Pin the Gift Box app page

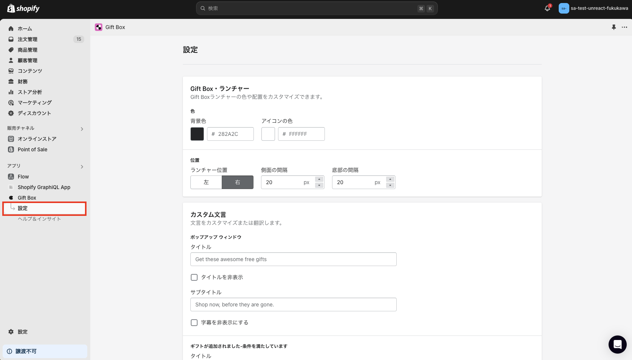point(613,27)
